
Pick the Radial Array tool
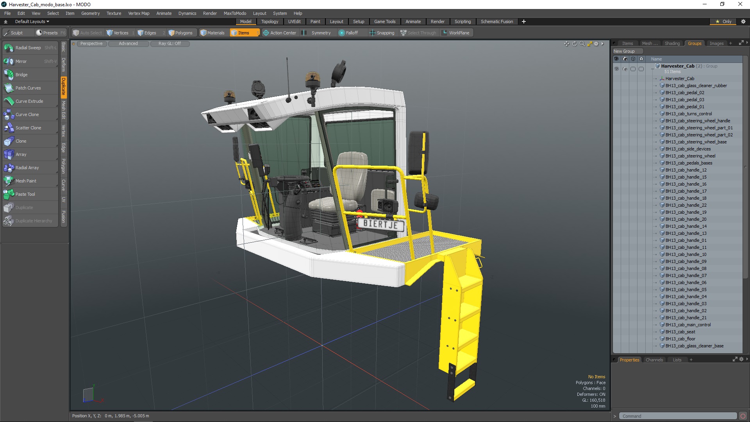(x=27, y=168)
